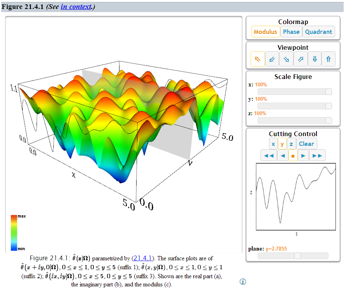
Task: Toggle the y cutting plane
Action: click(x=282, y=144)
